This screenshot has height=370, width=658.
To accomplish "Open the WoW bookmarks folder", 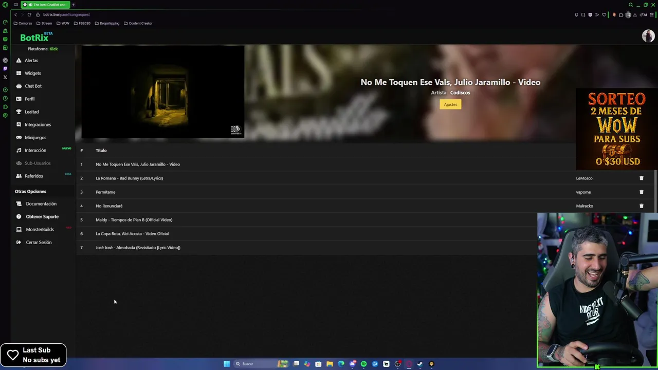I will click(63, 23).
